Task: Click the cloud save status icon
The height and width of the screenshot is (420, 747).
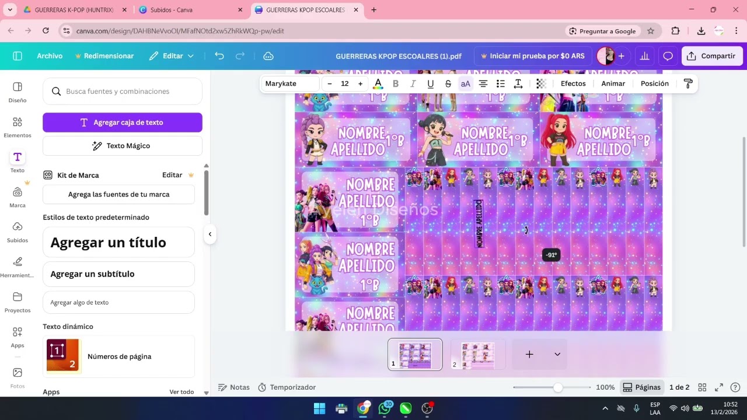Action: (x=268, y=56)
